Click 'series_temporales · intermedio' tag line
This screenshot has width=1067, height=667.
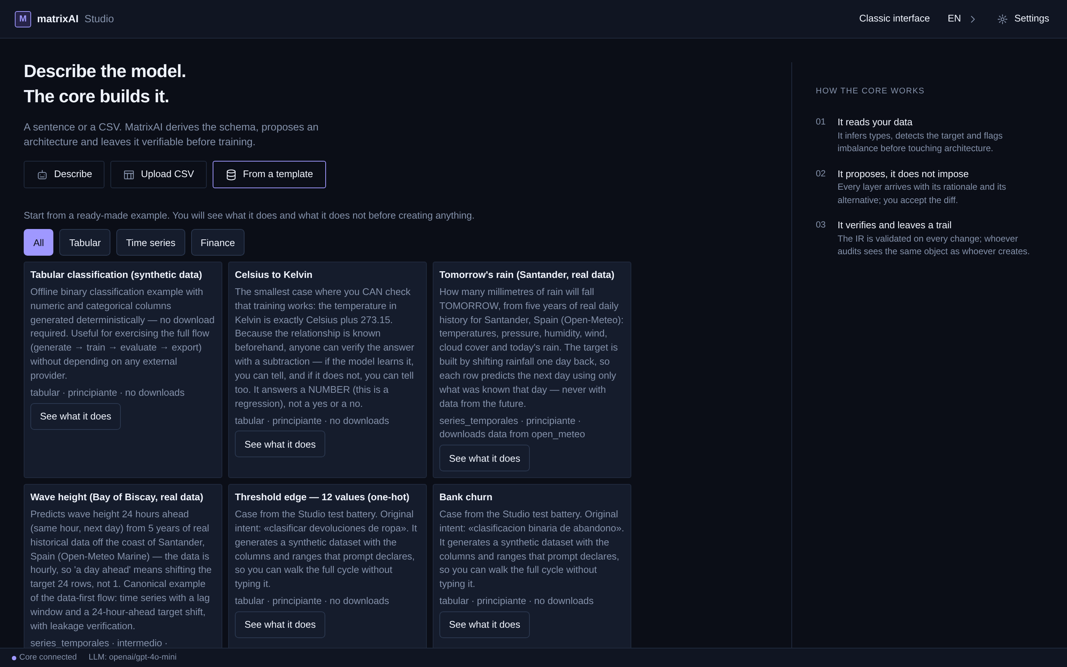tap(99, 644)
